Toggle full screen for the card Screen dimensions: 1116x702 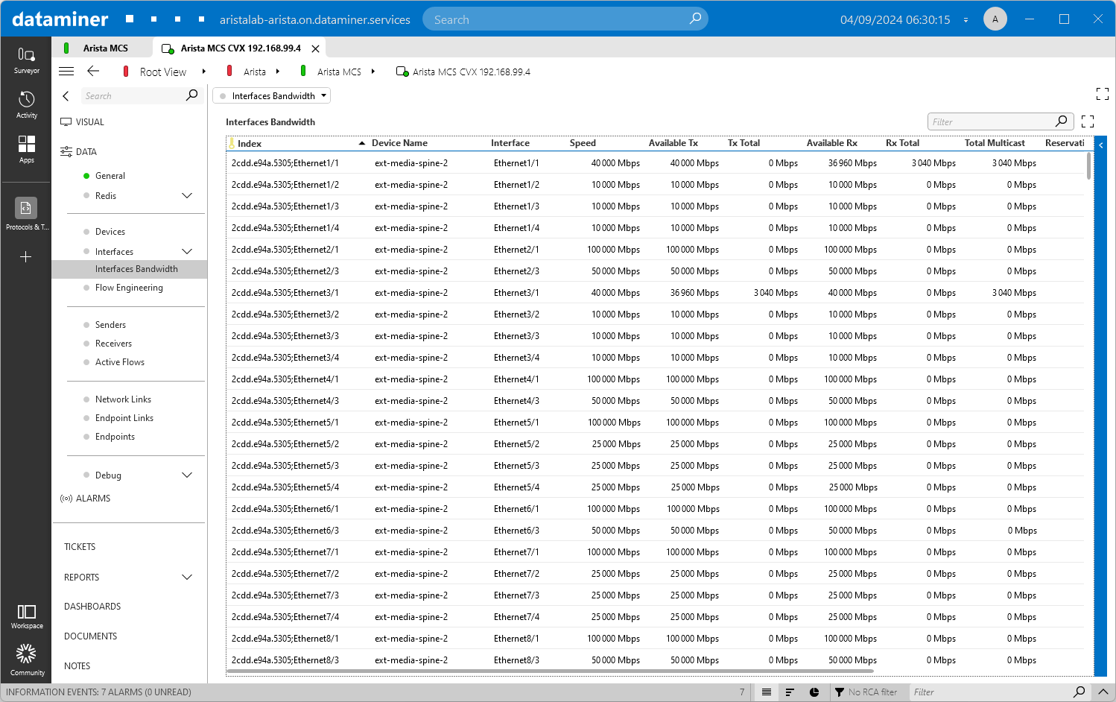point(1103,94)
